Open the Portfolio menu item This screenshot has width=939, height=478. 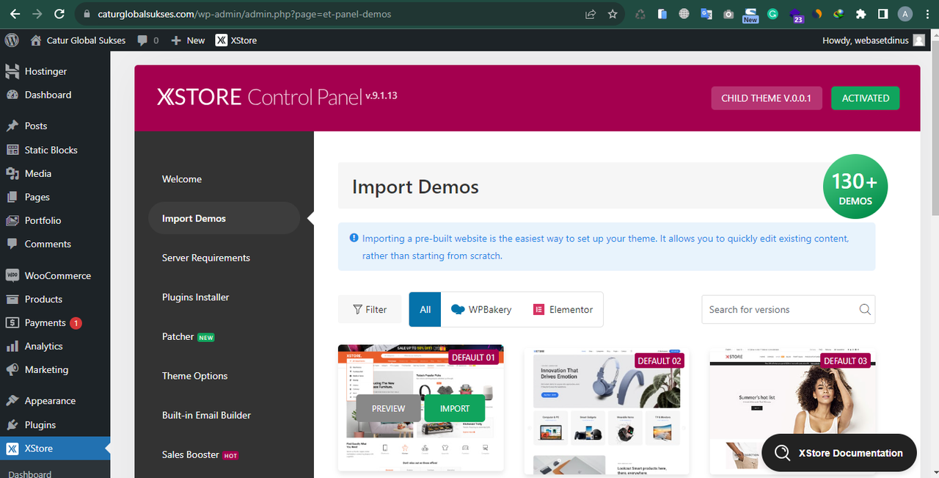(43, 220)
